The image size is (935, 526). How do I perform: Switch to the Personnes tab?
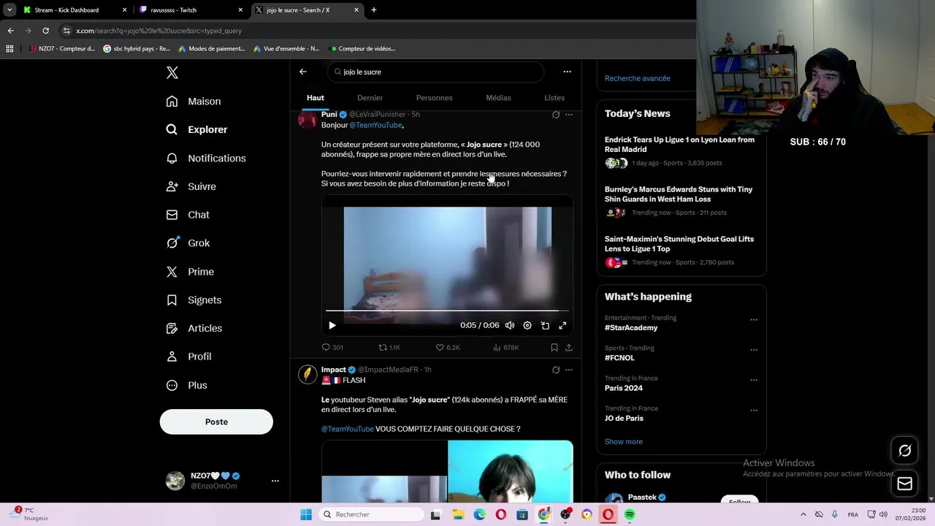tap(434, 98)
